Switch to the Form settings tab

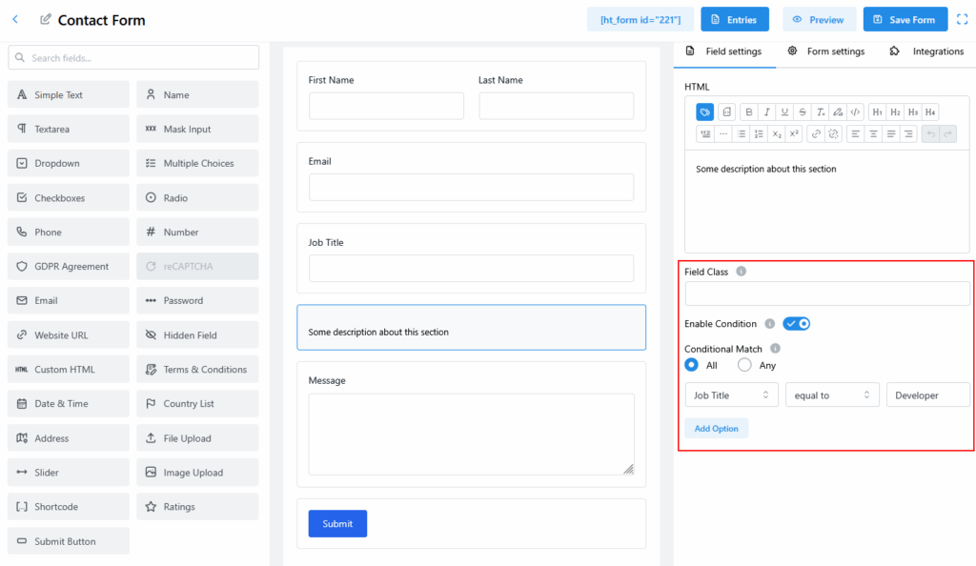(826, 51)
